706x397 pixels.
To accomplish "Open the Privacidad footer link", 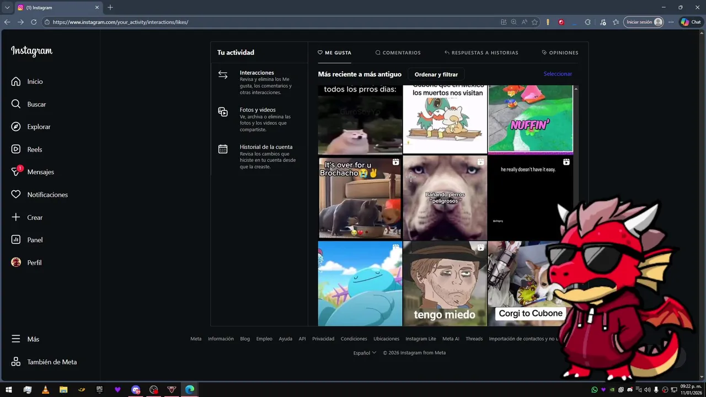I will (x=323, y=339).
